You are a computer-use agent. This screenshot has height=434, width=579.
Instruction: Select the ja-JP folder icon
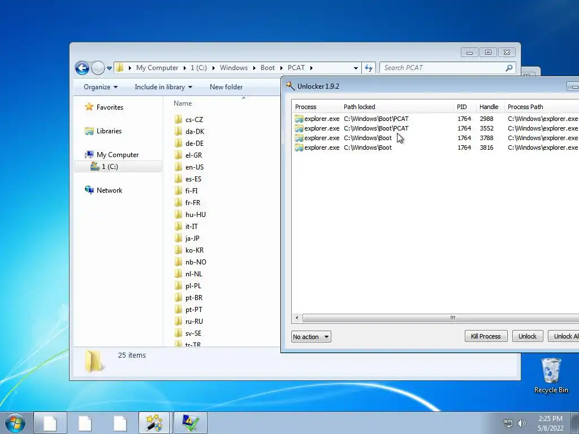point(178,238)
